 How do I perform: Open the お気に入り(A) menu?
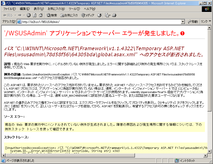[x=56, y=9]
